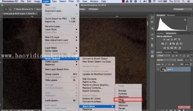
Task: Switch to the Channels tab
Action: (168, 52)
